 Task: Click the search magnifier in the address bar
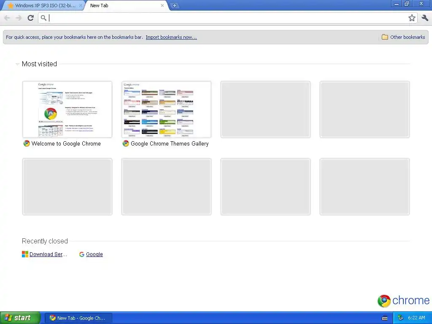tap(43, 18)
